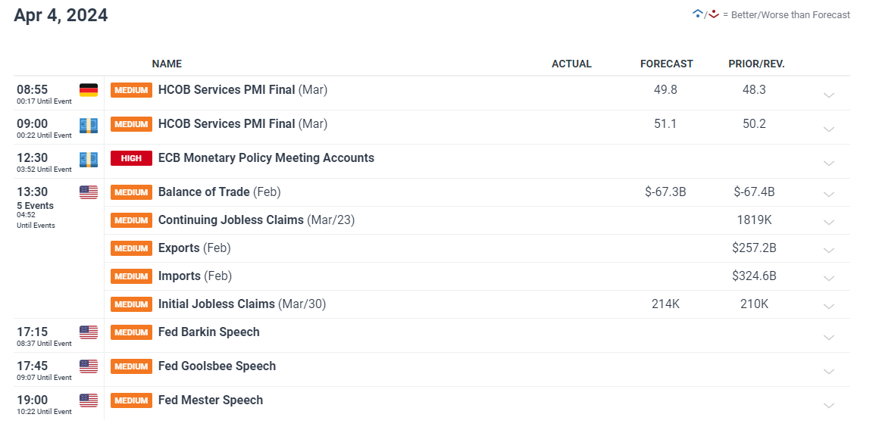Click the MEDIUM badge next to Exports
879x433 pixels.
[x=131, y=248]
